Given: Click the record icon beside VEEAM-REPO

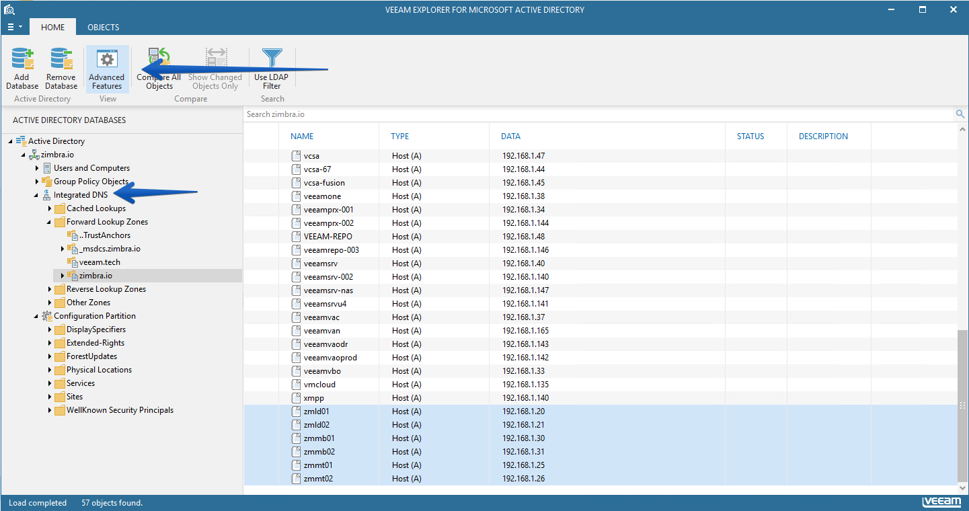Looking at the screenshot, I should point(296,237).
